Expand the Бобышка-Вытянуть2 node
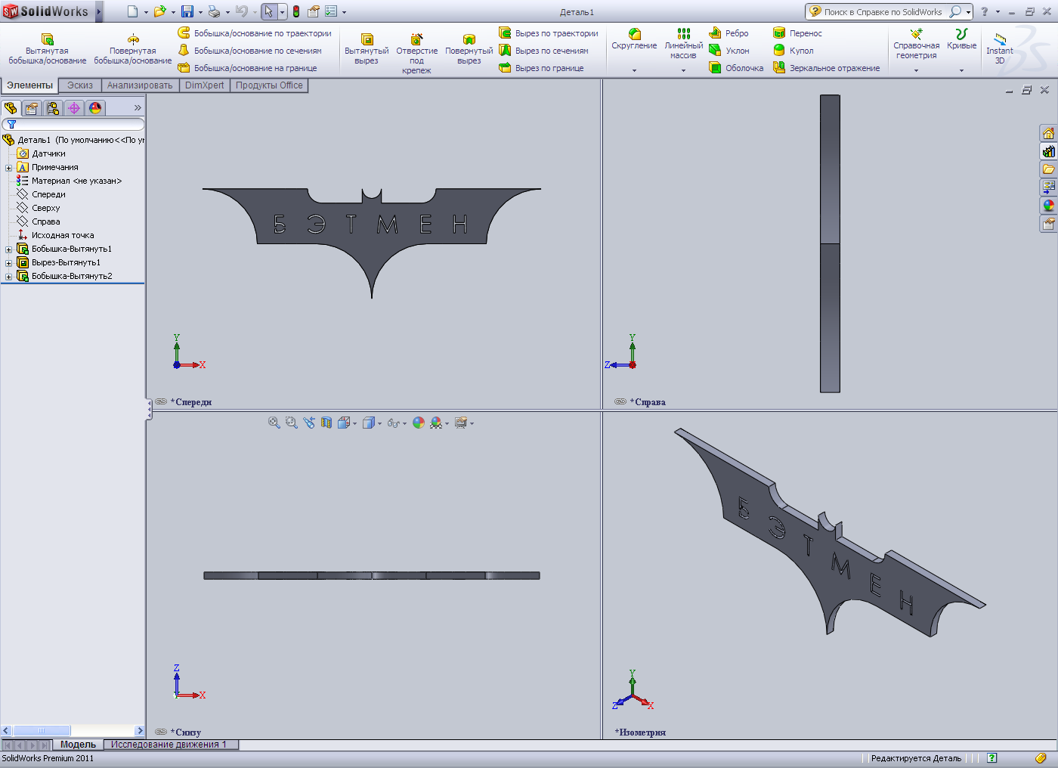The height and width of the screenshot is (768, 1058). [x=8, y=277]
